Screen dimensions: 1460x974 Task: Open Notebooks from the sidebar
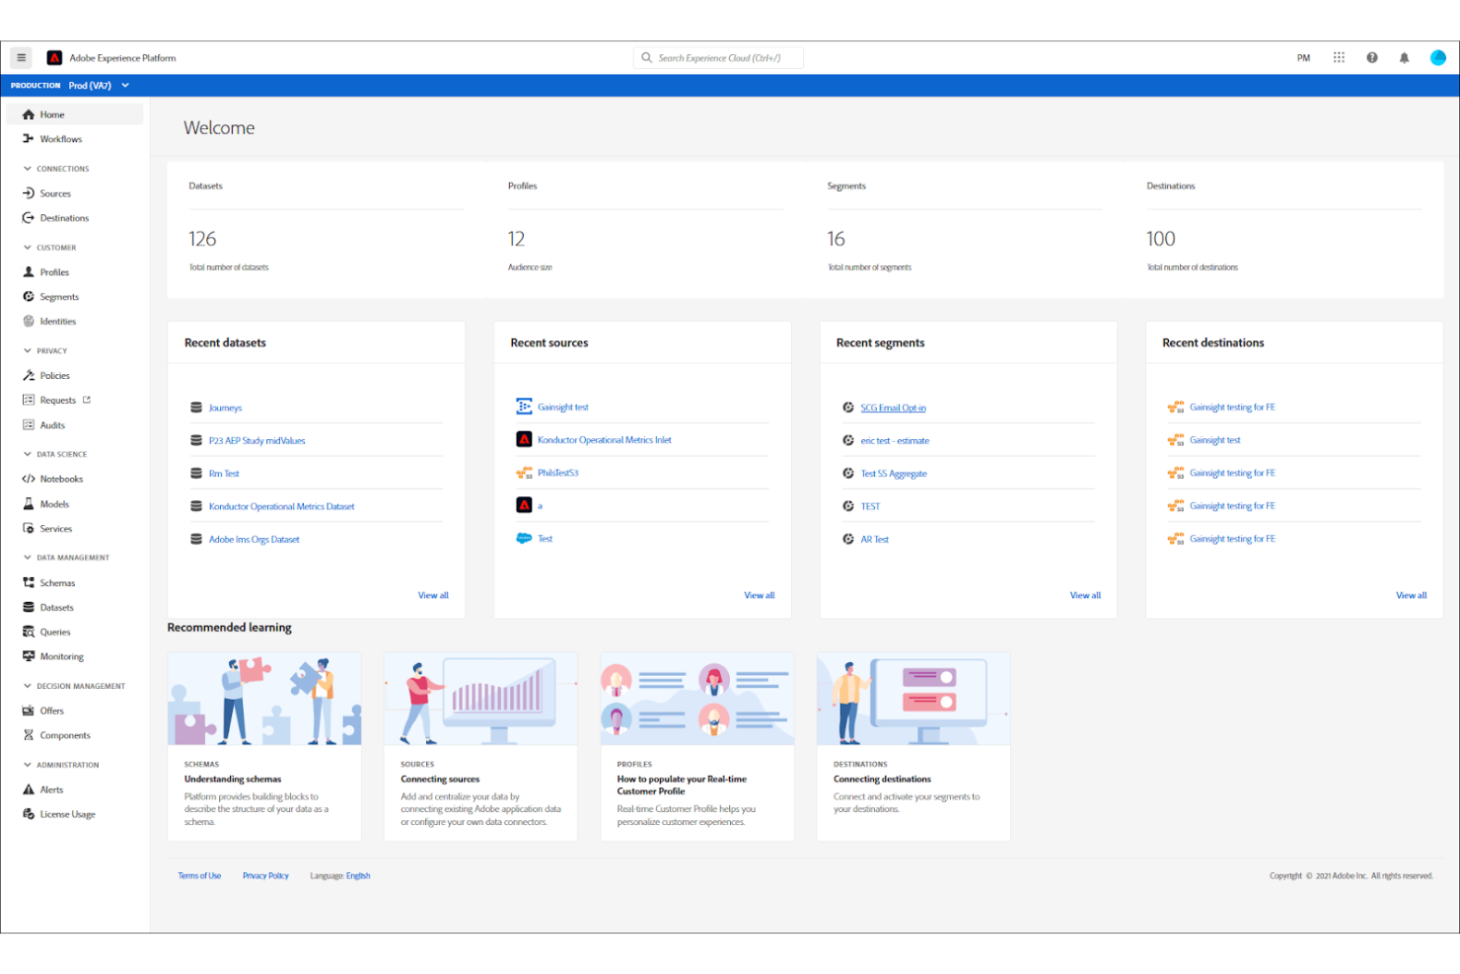(x=61, y=480)
